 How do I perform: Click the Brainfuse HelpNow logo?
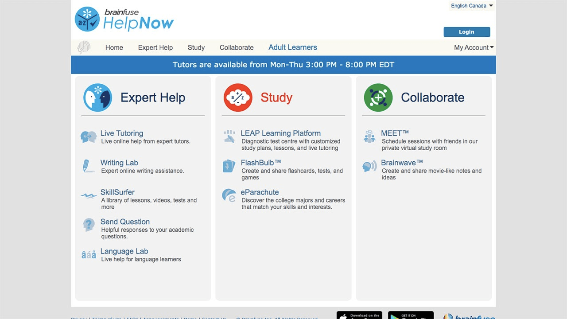tap(124, 19)
